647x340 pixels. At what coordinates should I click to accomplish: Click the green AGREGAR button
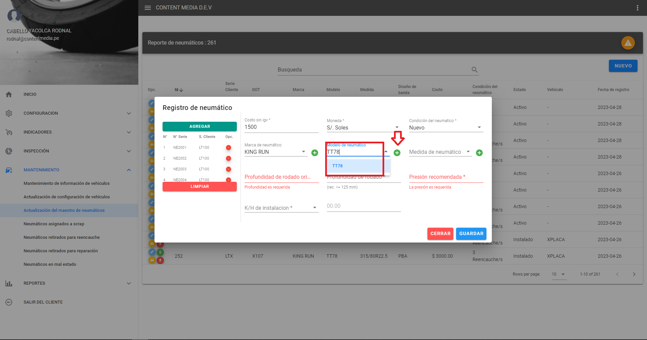(x=199, y=126)
